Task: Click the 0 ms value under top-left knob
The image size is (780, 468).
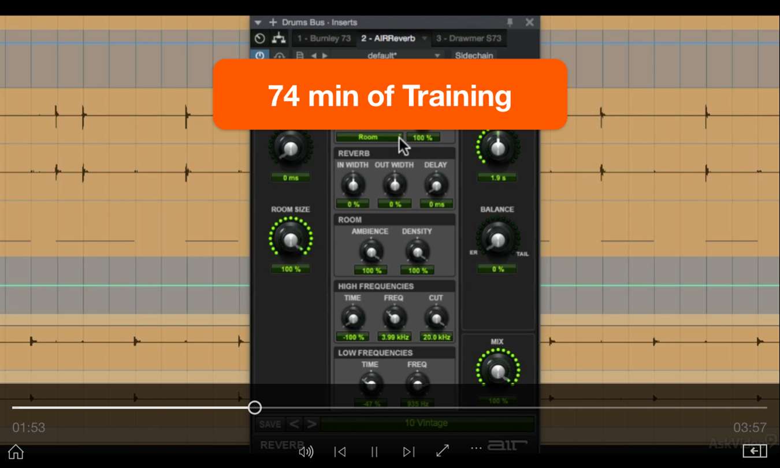Action: tap(291, 177)
